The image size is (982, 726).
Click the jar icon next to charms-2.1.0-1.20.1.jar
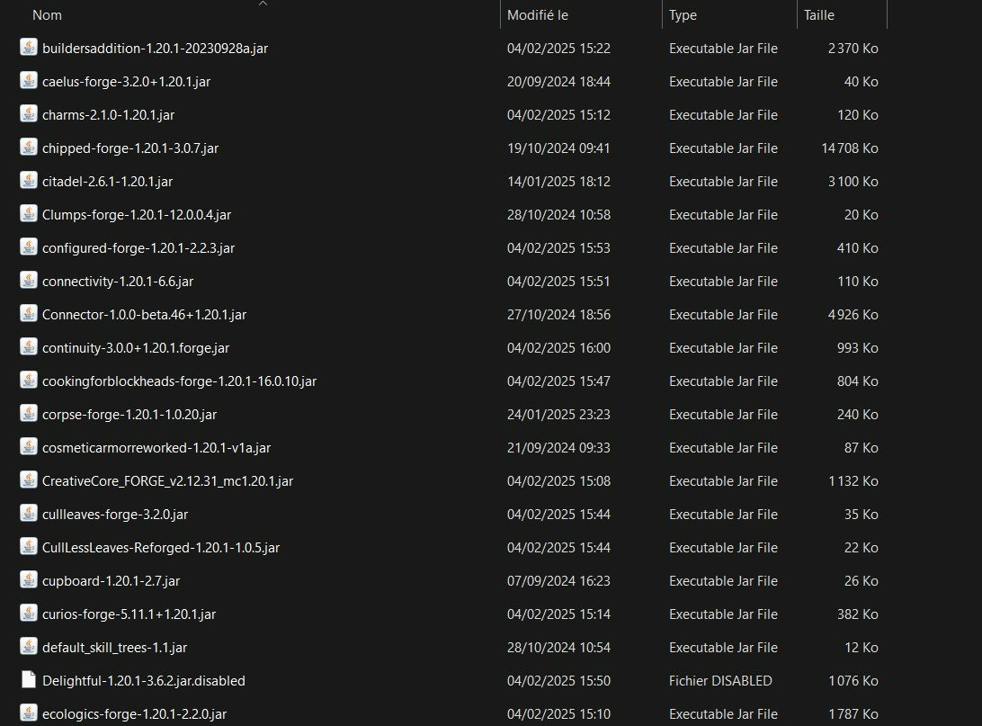(28, 114)
